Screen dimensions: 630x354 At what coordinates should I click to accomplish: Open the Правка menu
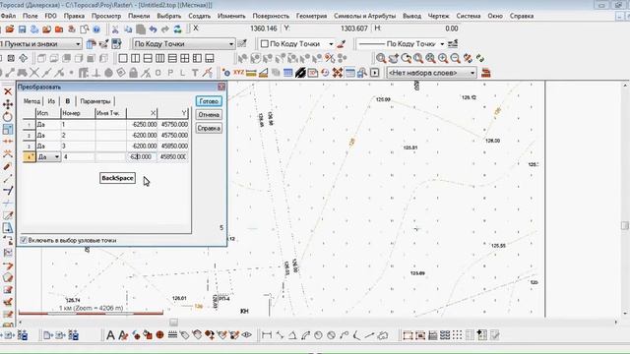(x=74, y=16)
